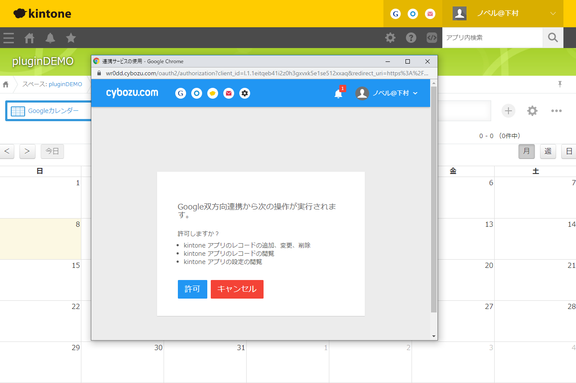This screenshot has height=383, width=576.
Task: Click the 許可しますか？ text
Action: pos(199,234)
